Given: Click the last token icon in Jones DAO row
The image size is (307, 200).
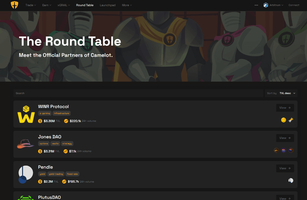Looking at the screenshot, I should click(x=291, y=150).
